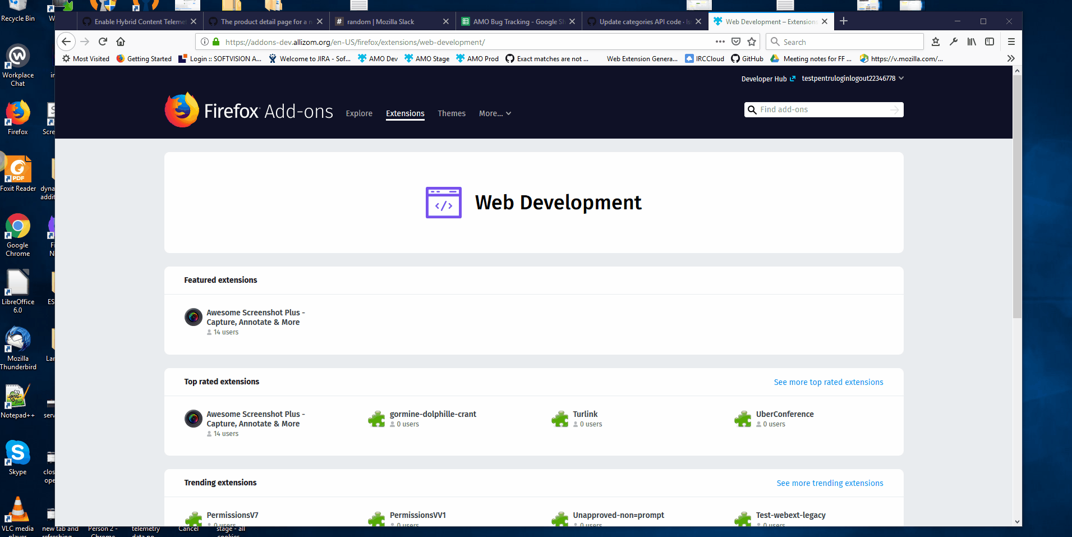
Task: Go back with the browser back arrow
Action: 66,42
